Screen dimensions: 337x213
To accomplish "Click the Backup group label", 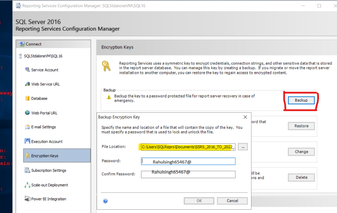I will pos(109,90).
